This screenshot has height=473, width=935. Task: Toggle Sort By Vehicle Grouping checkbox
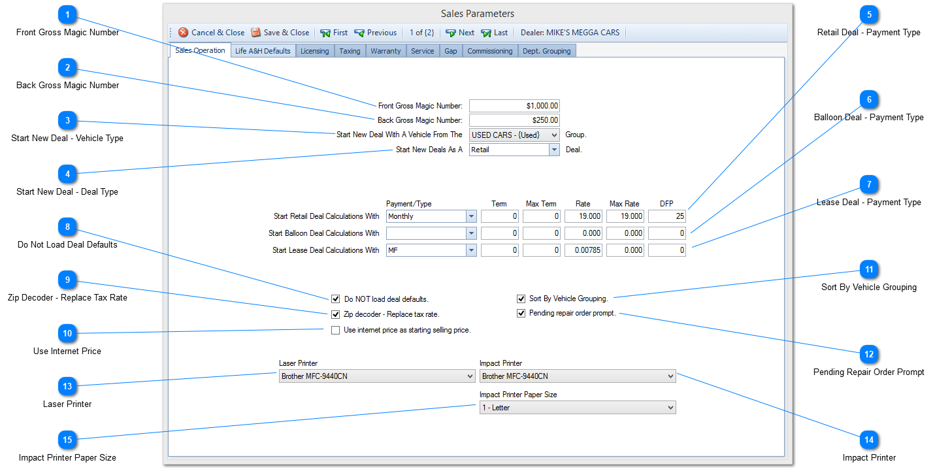click(521, 299)
